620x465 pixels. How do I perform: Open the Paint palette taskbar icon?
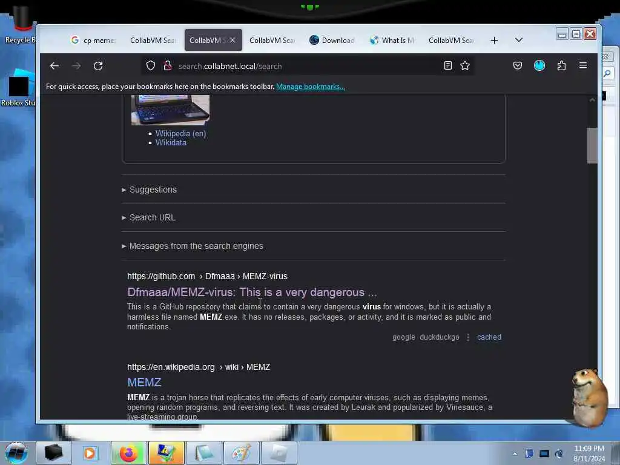pos(241,453)
